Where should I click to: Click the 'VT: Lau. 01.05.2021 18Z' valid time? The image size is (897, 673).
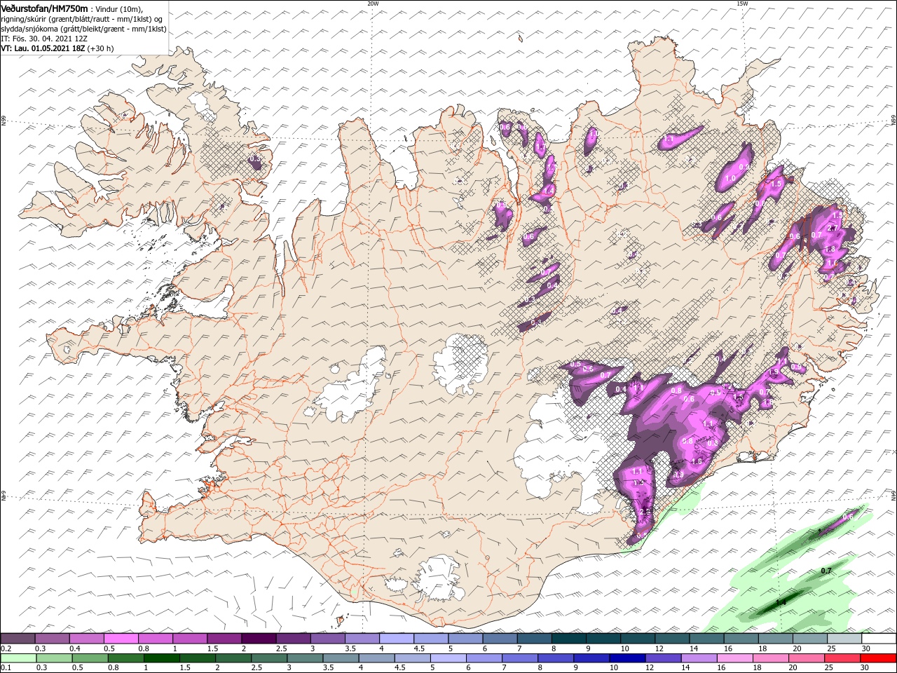point(43,48)
